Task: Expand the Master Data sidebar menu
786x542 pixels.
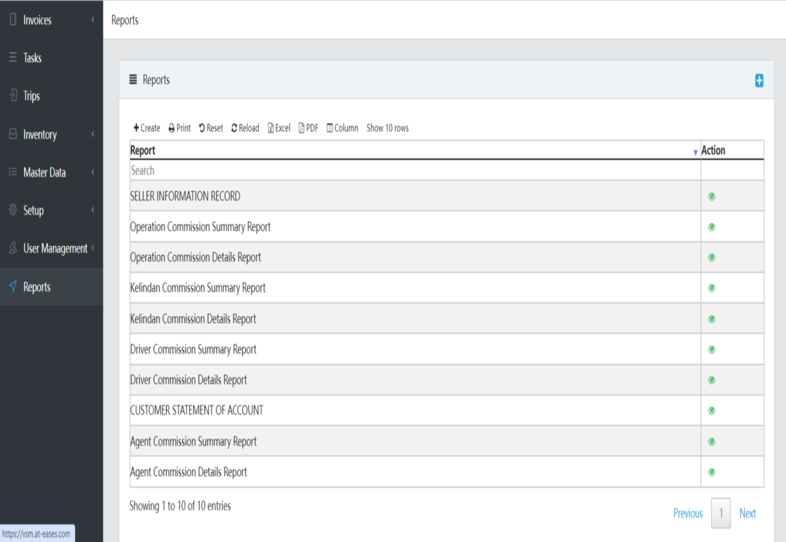Action: pos(44,172)
